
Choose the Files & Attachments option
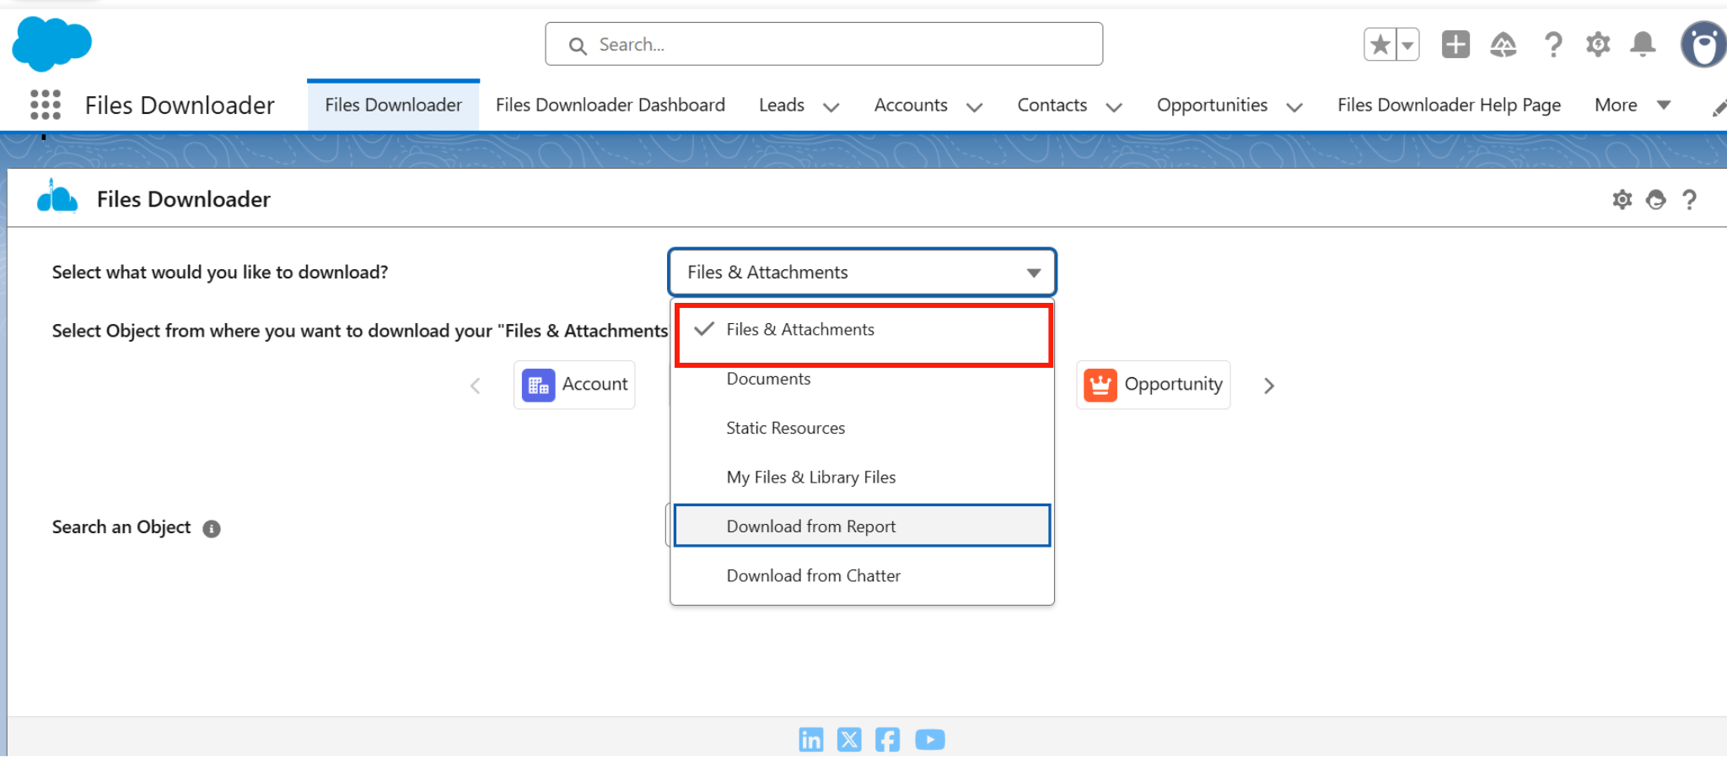(x=863, y=330)
